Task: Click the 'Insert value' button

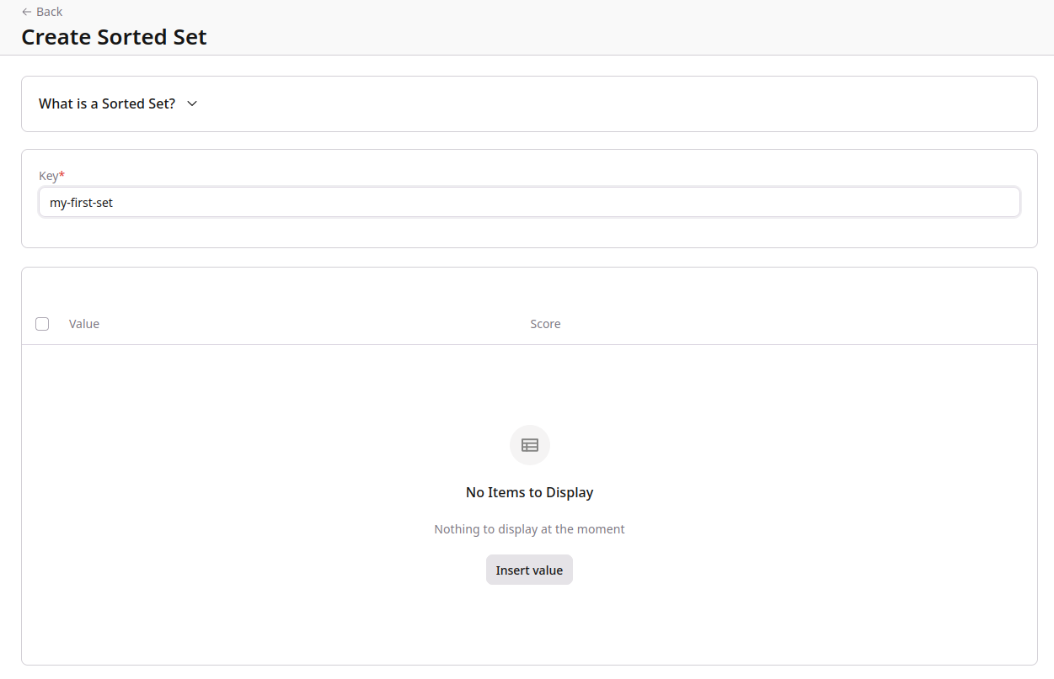Action: coord(529,570)
